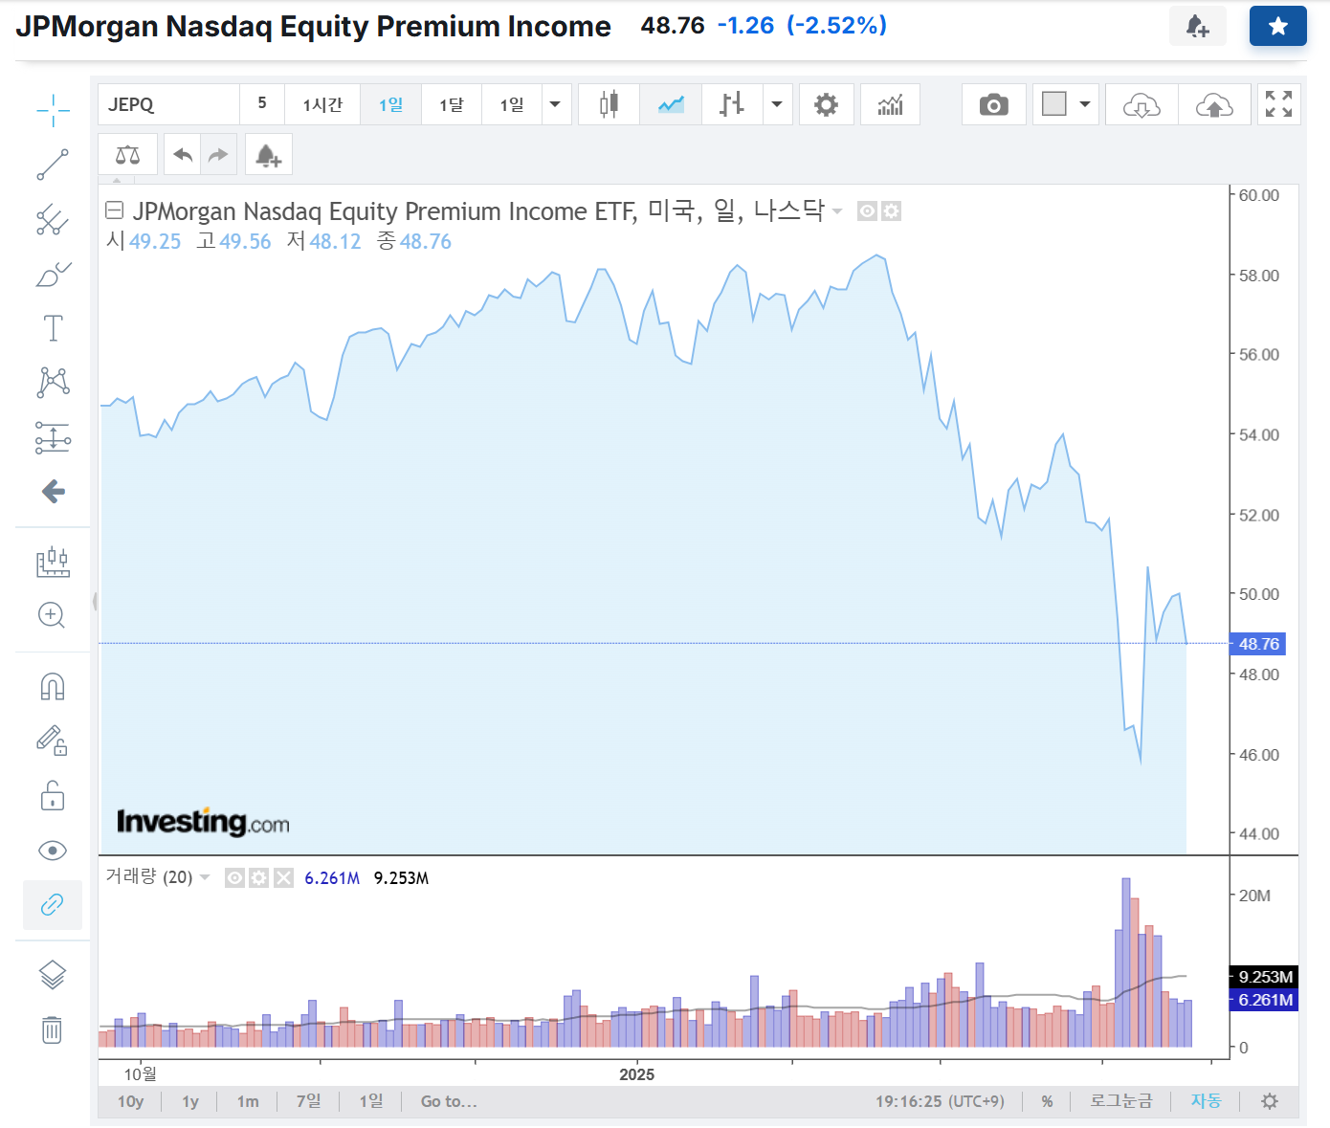Open dropdown arrow beside 나스닥 title
The height and width of the screenshot is (1128, 1330).
click(837, 211)
